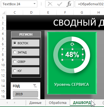Select row 16 header
This screenshot has width=104, height=107.
pos(3,96)
